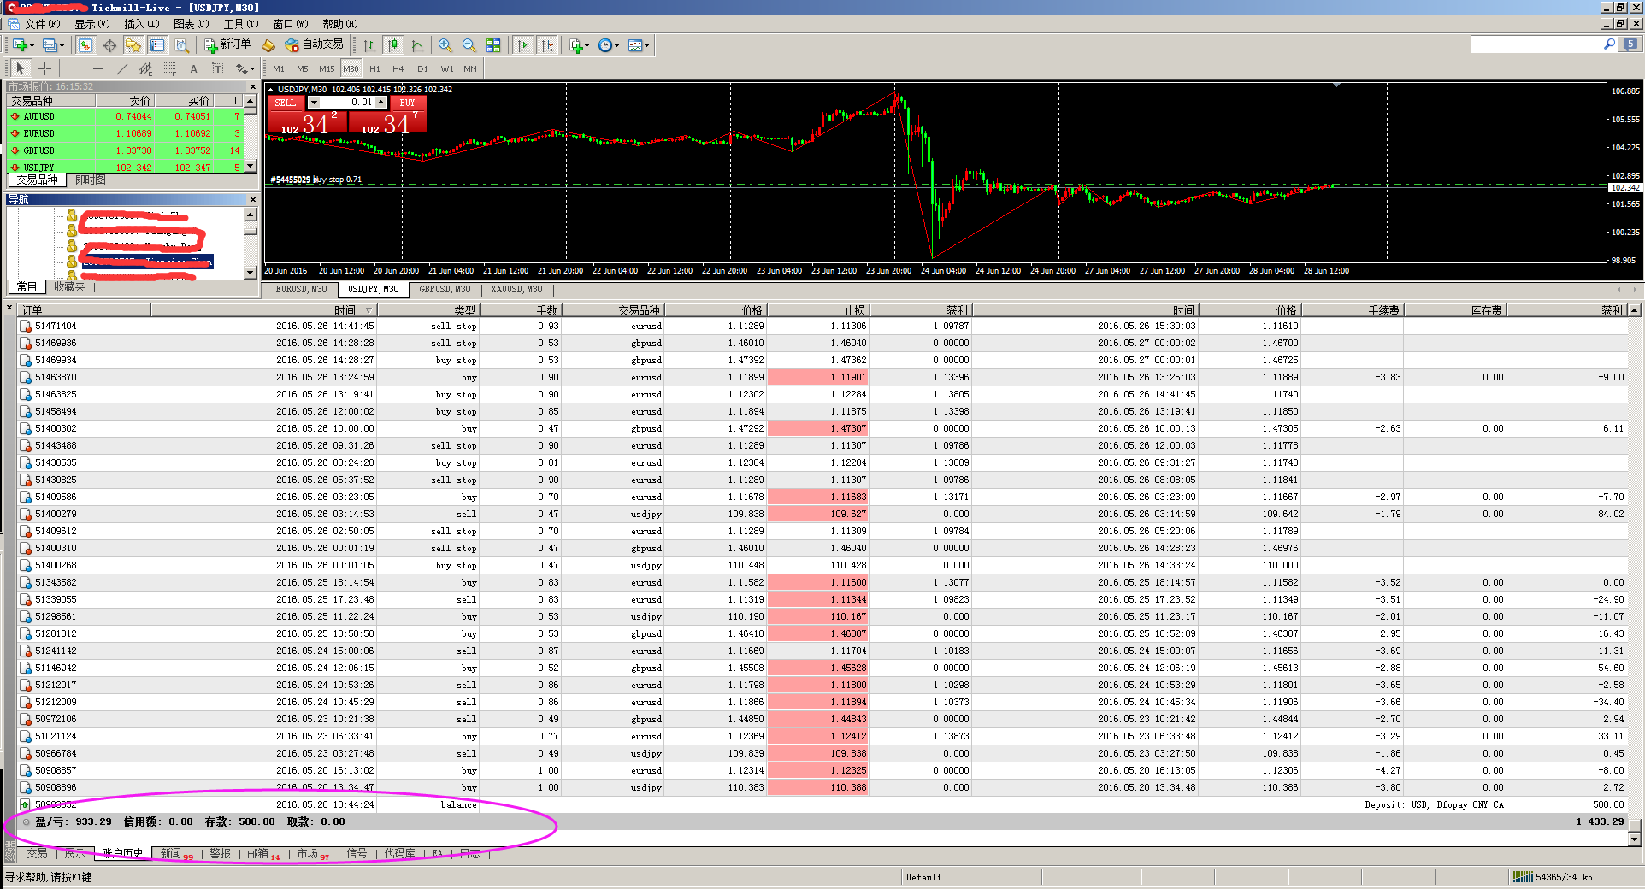
Task: Expand the Periods dropdown arrow
Action: tap(616, 45)
